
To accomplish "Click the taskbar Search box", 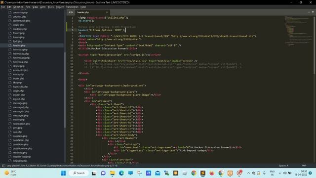I will 79,173.
